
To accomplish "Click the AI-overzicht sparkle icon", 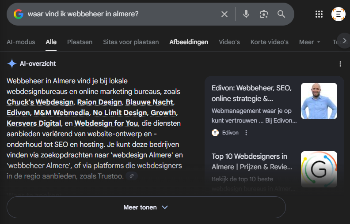I will coord(11,63).
